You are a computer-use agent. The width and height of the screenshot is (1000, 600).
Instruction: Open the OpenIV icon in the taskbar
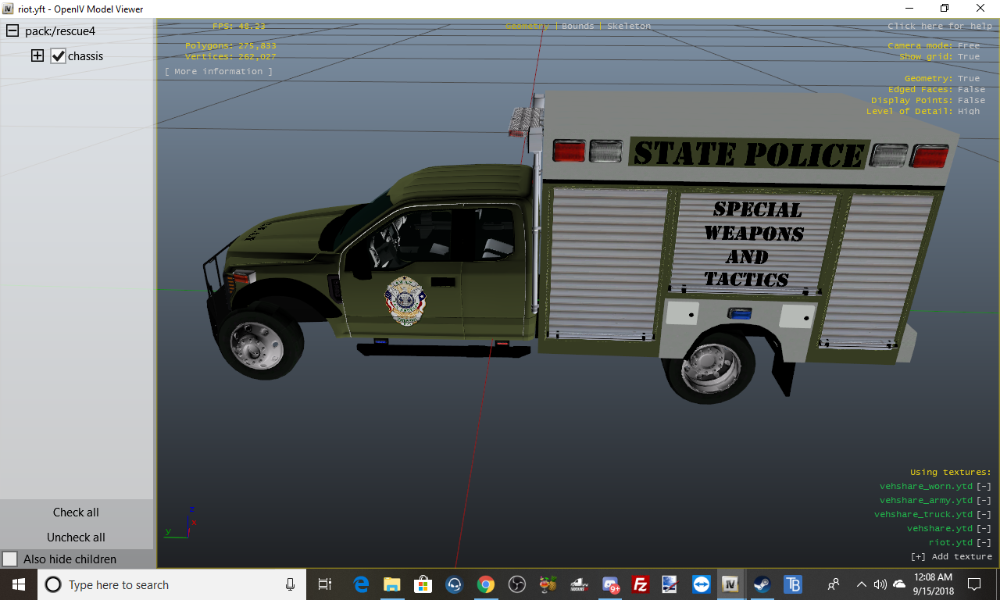[x=730, y=584]
